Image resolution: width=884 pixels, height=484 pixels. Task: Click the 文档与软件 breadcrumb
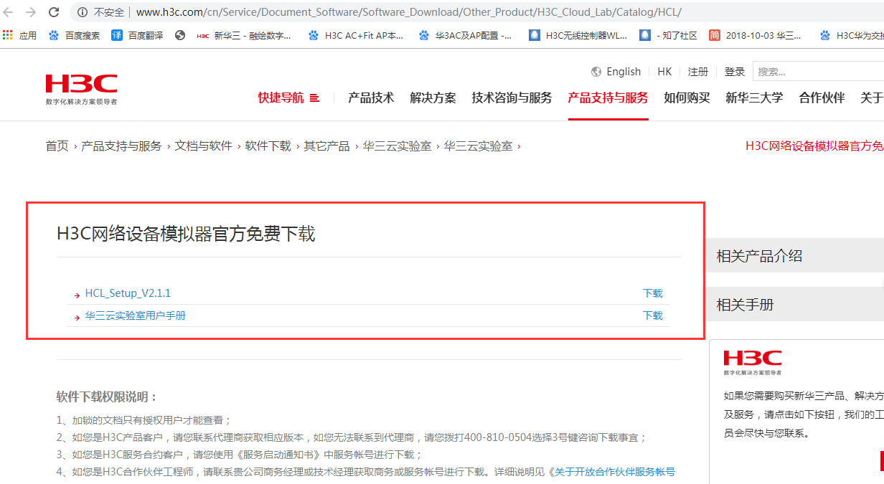(203, 146)
